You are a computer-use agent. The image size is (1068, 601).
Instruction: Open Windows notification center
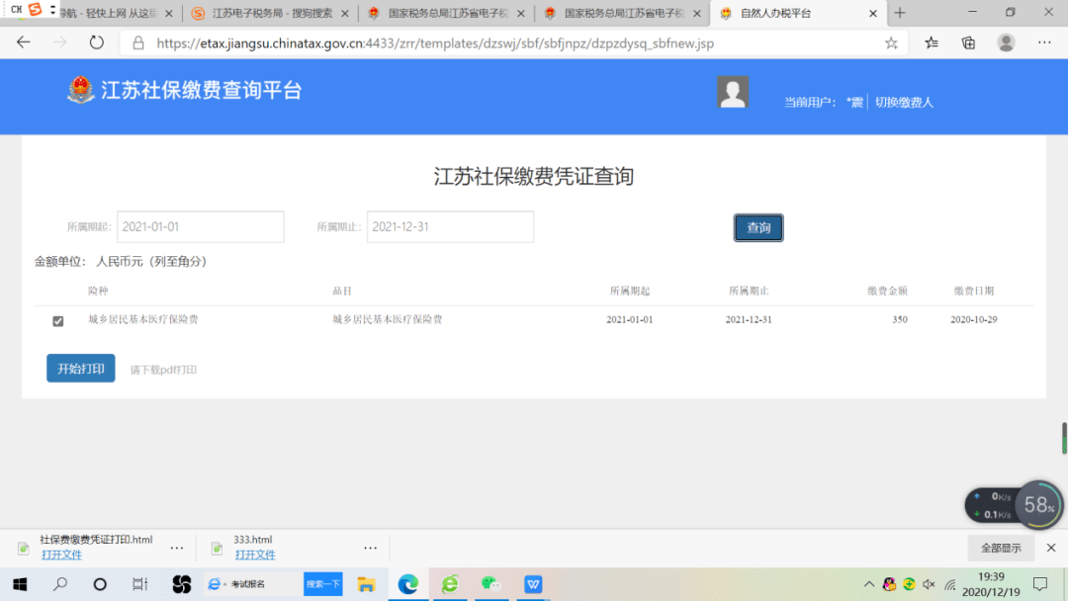point(1040,584)
